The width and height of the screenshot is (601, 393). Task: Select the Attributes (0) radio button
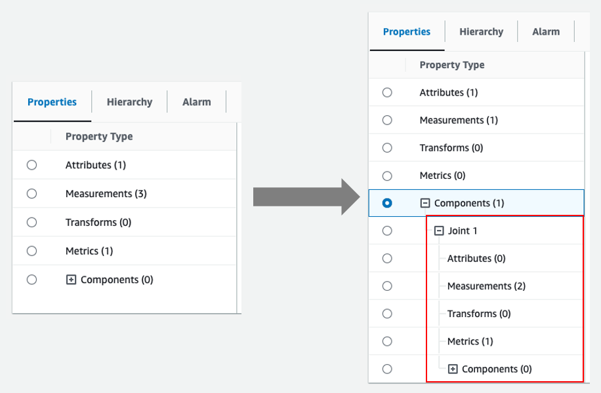387,258
